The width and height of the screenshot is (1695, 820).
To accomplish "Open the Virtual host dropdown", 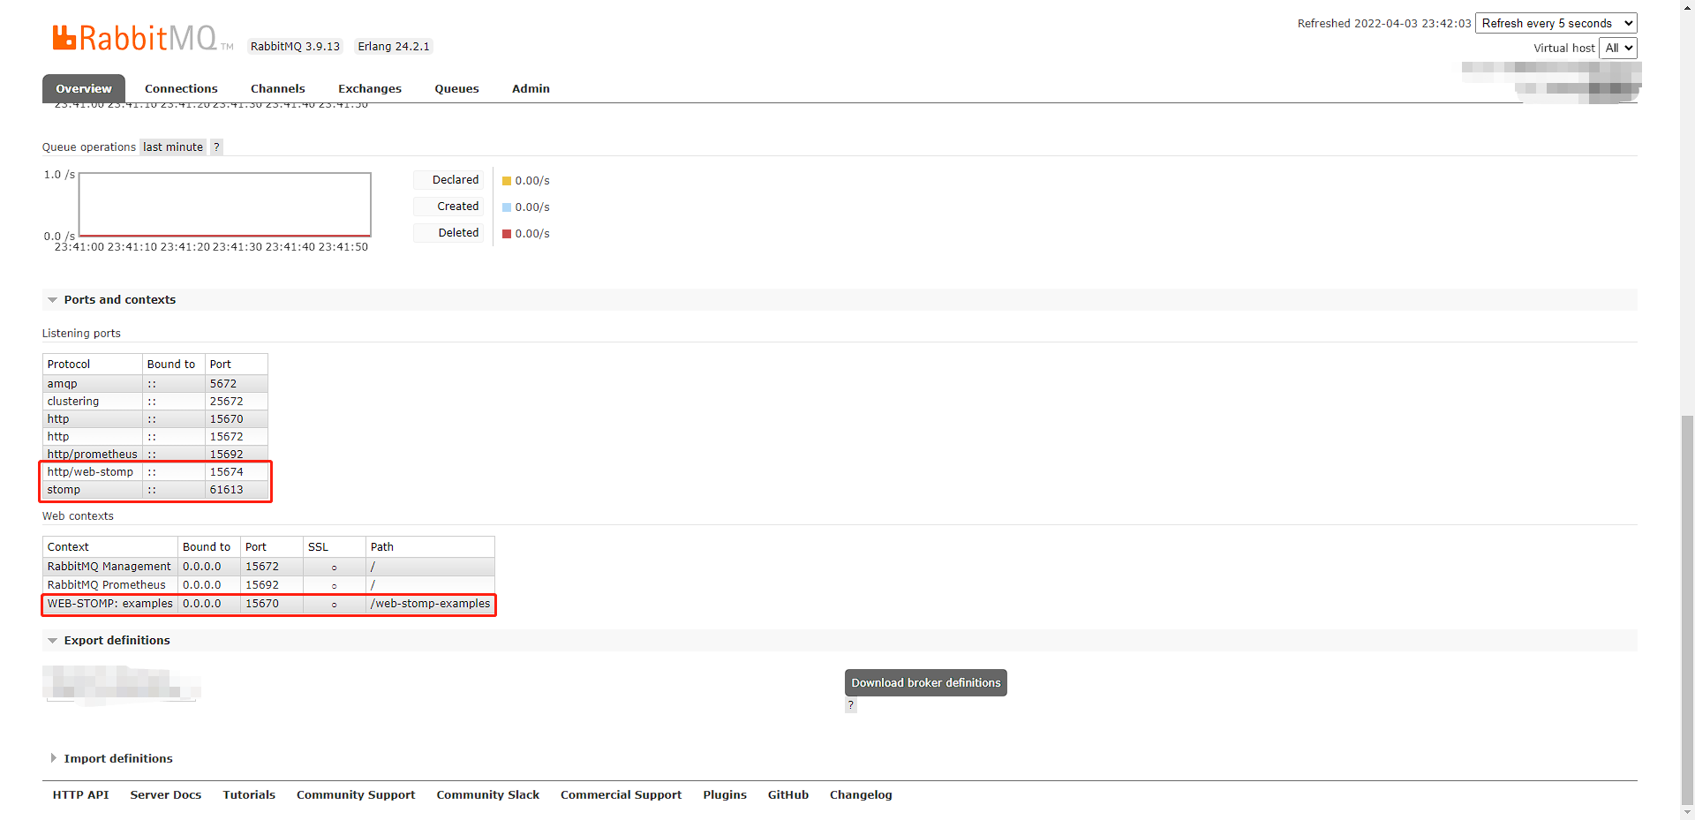I will pos(1618,48).
